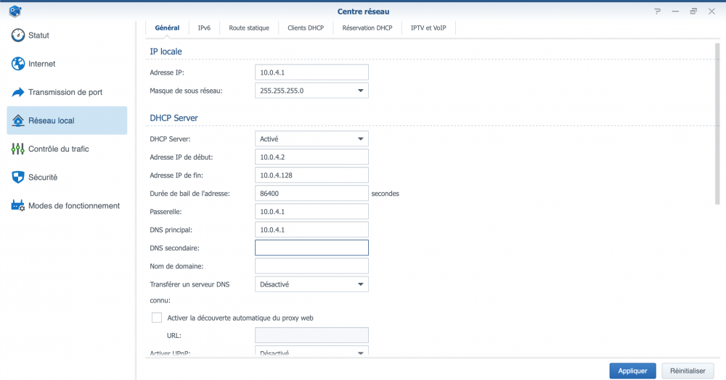Click the vertical scrollbar of the settings panel

pyautogui.click(x=717, y=123)
